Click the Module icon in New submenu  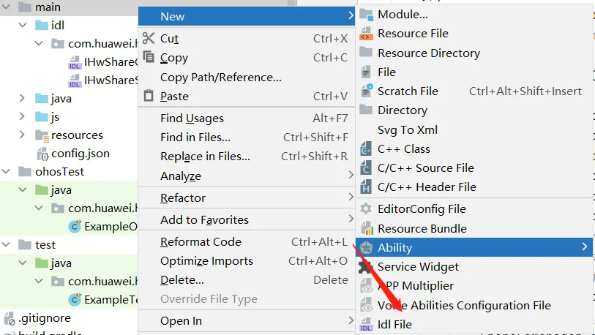[367, 15]
